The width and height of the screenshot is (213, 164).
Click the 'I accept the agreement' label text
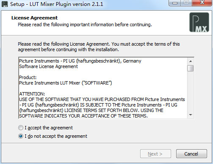click(x=49, y=128)
